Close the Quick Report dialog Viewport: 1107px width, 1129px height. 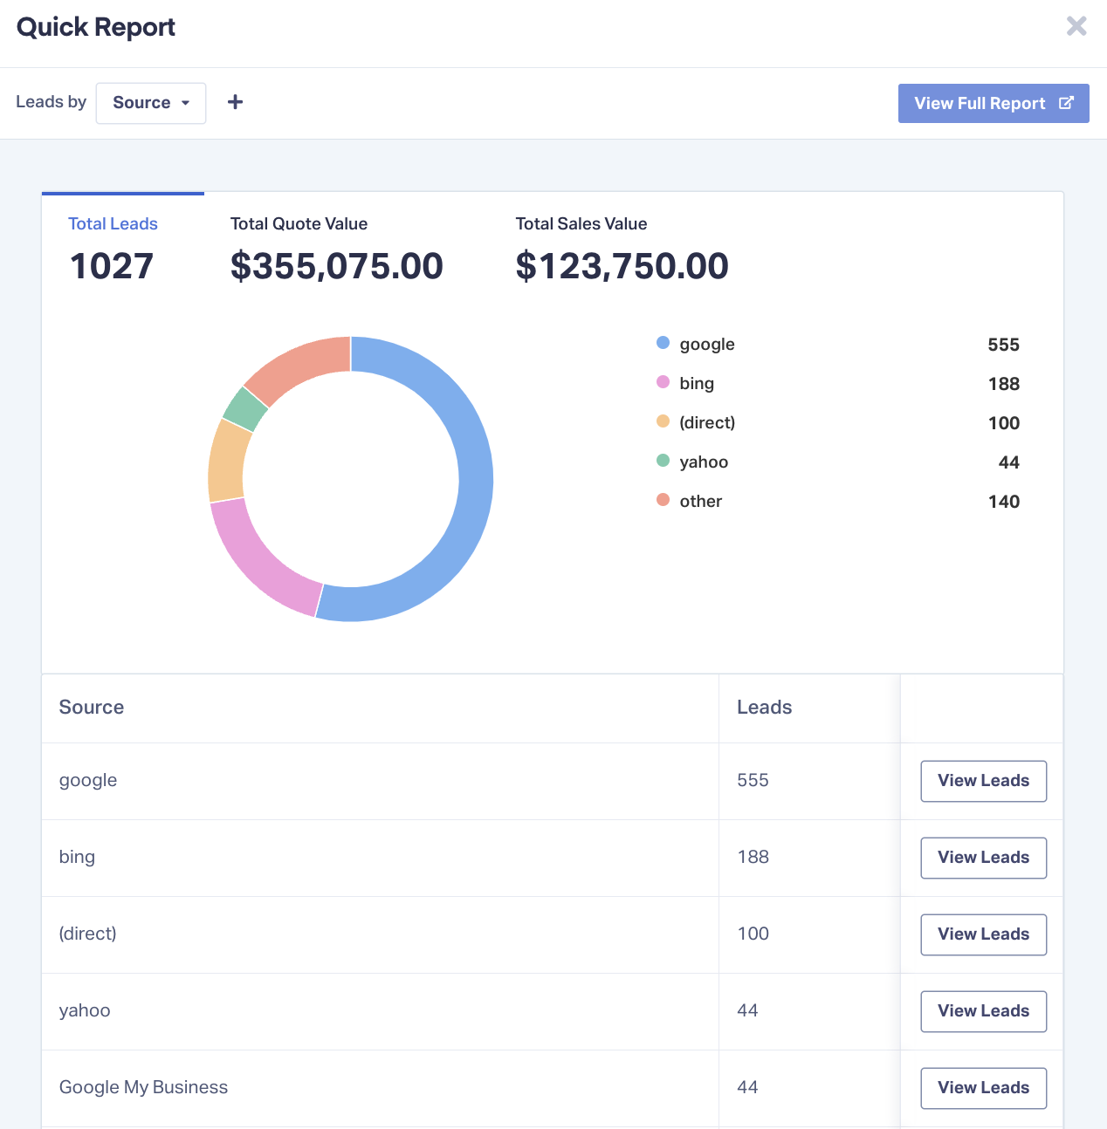pos(1076,26)
